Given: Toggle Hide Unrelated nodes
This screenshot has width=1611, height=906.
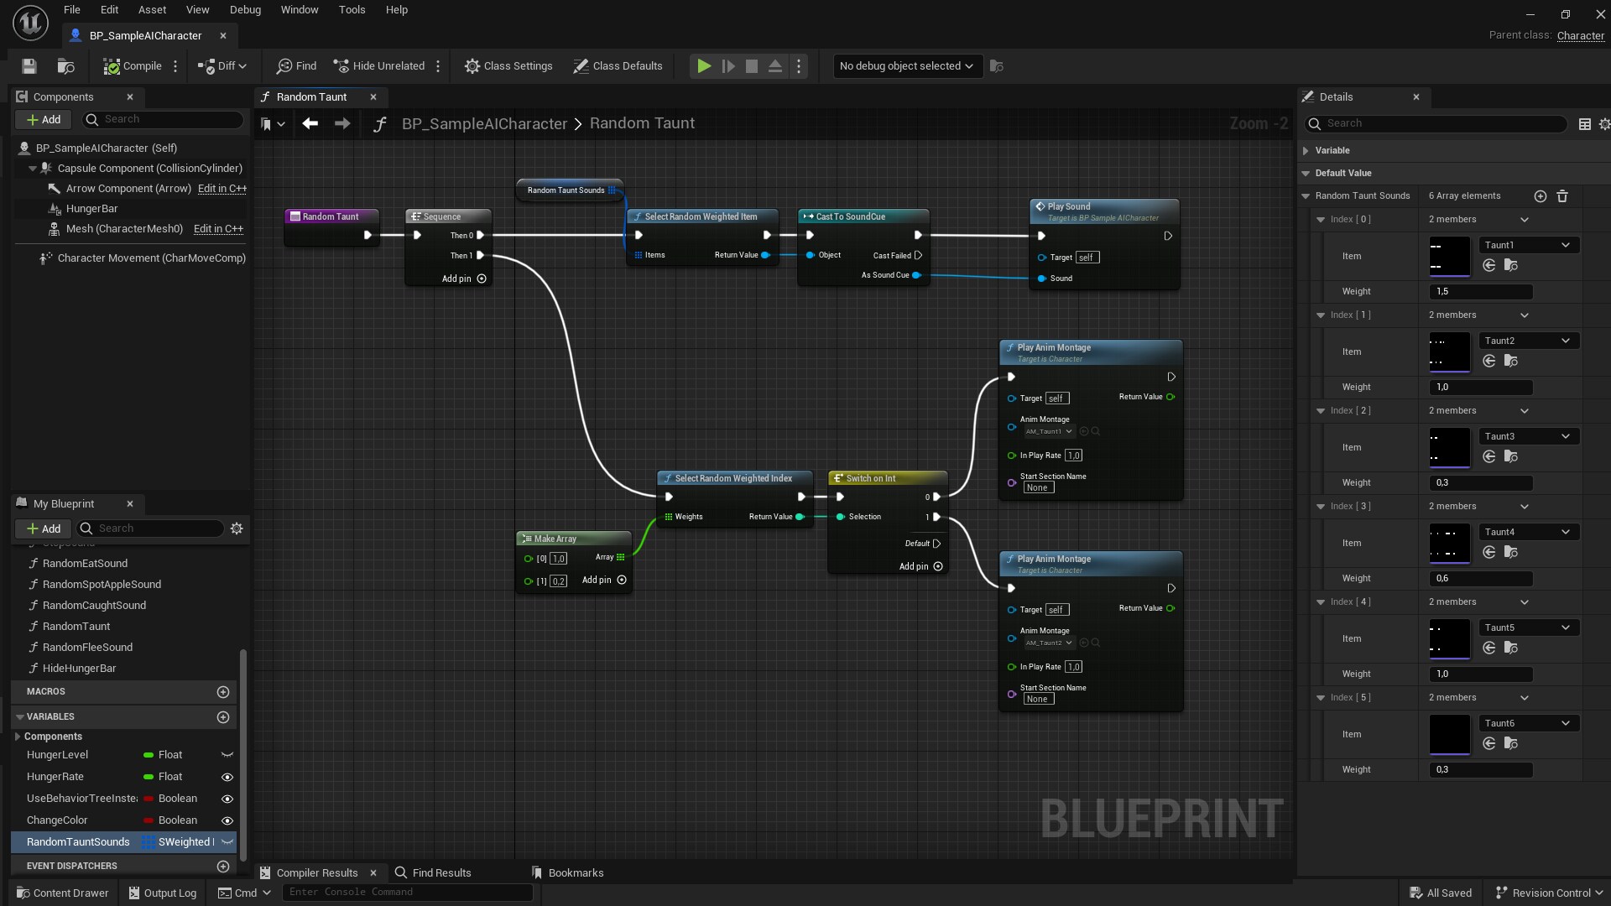Looking at the screenshot, I should [x=378, y=65].
